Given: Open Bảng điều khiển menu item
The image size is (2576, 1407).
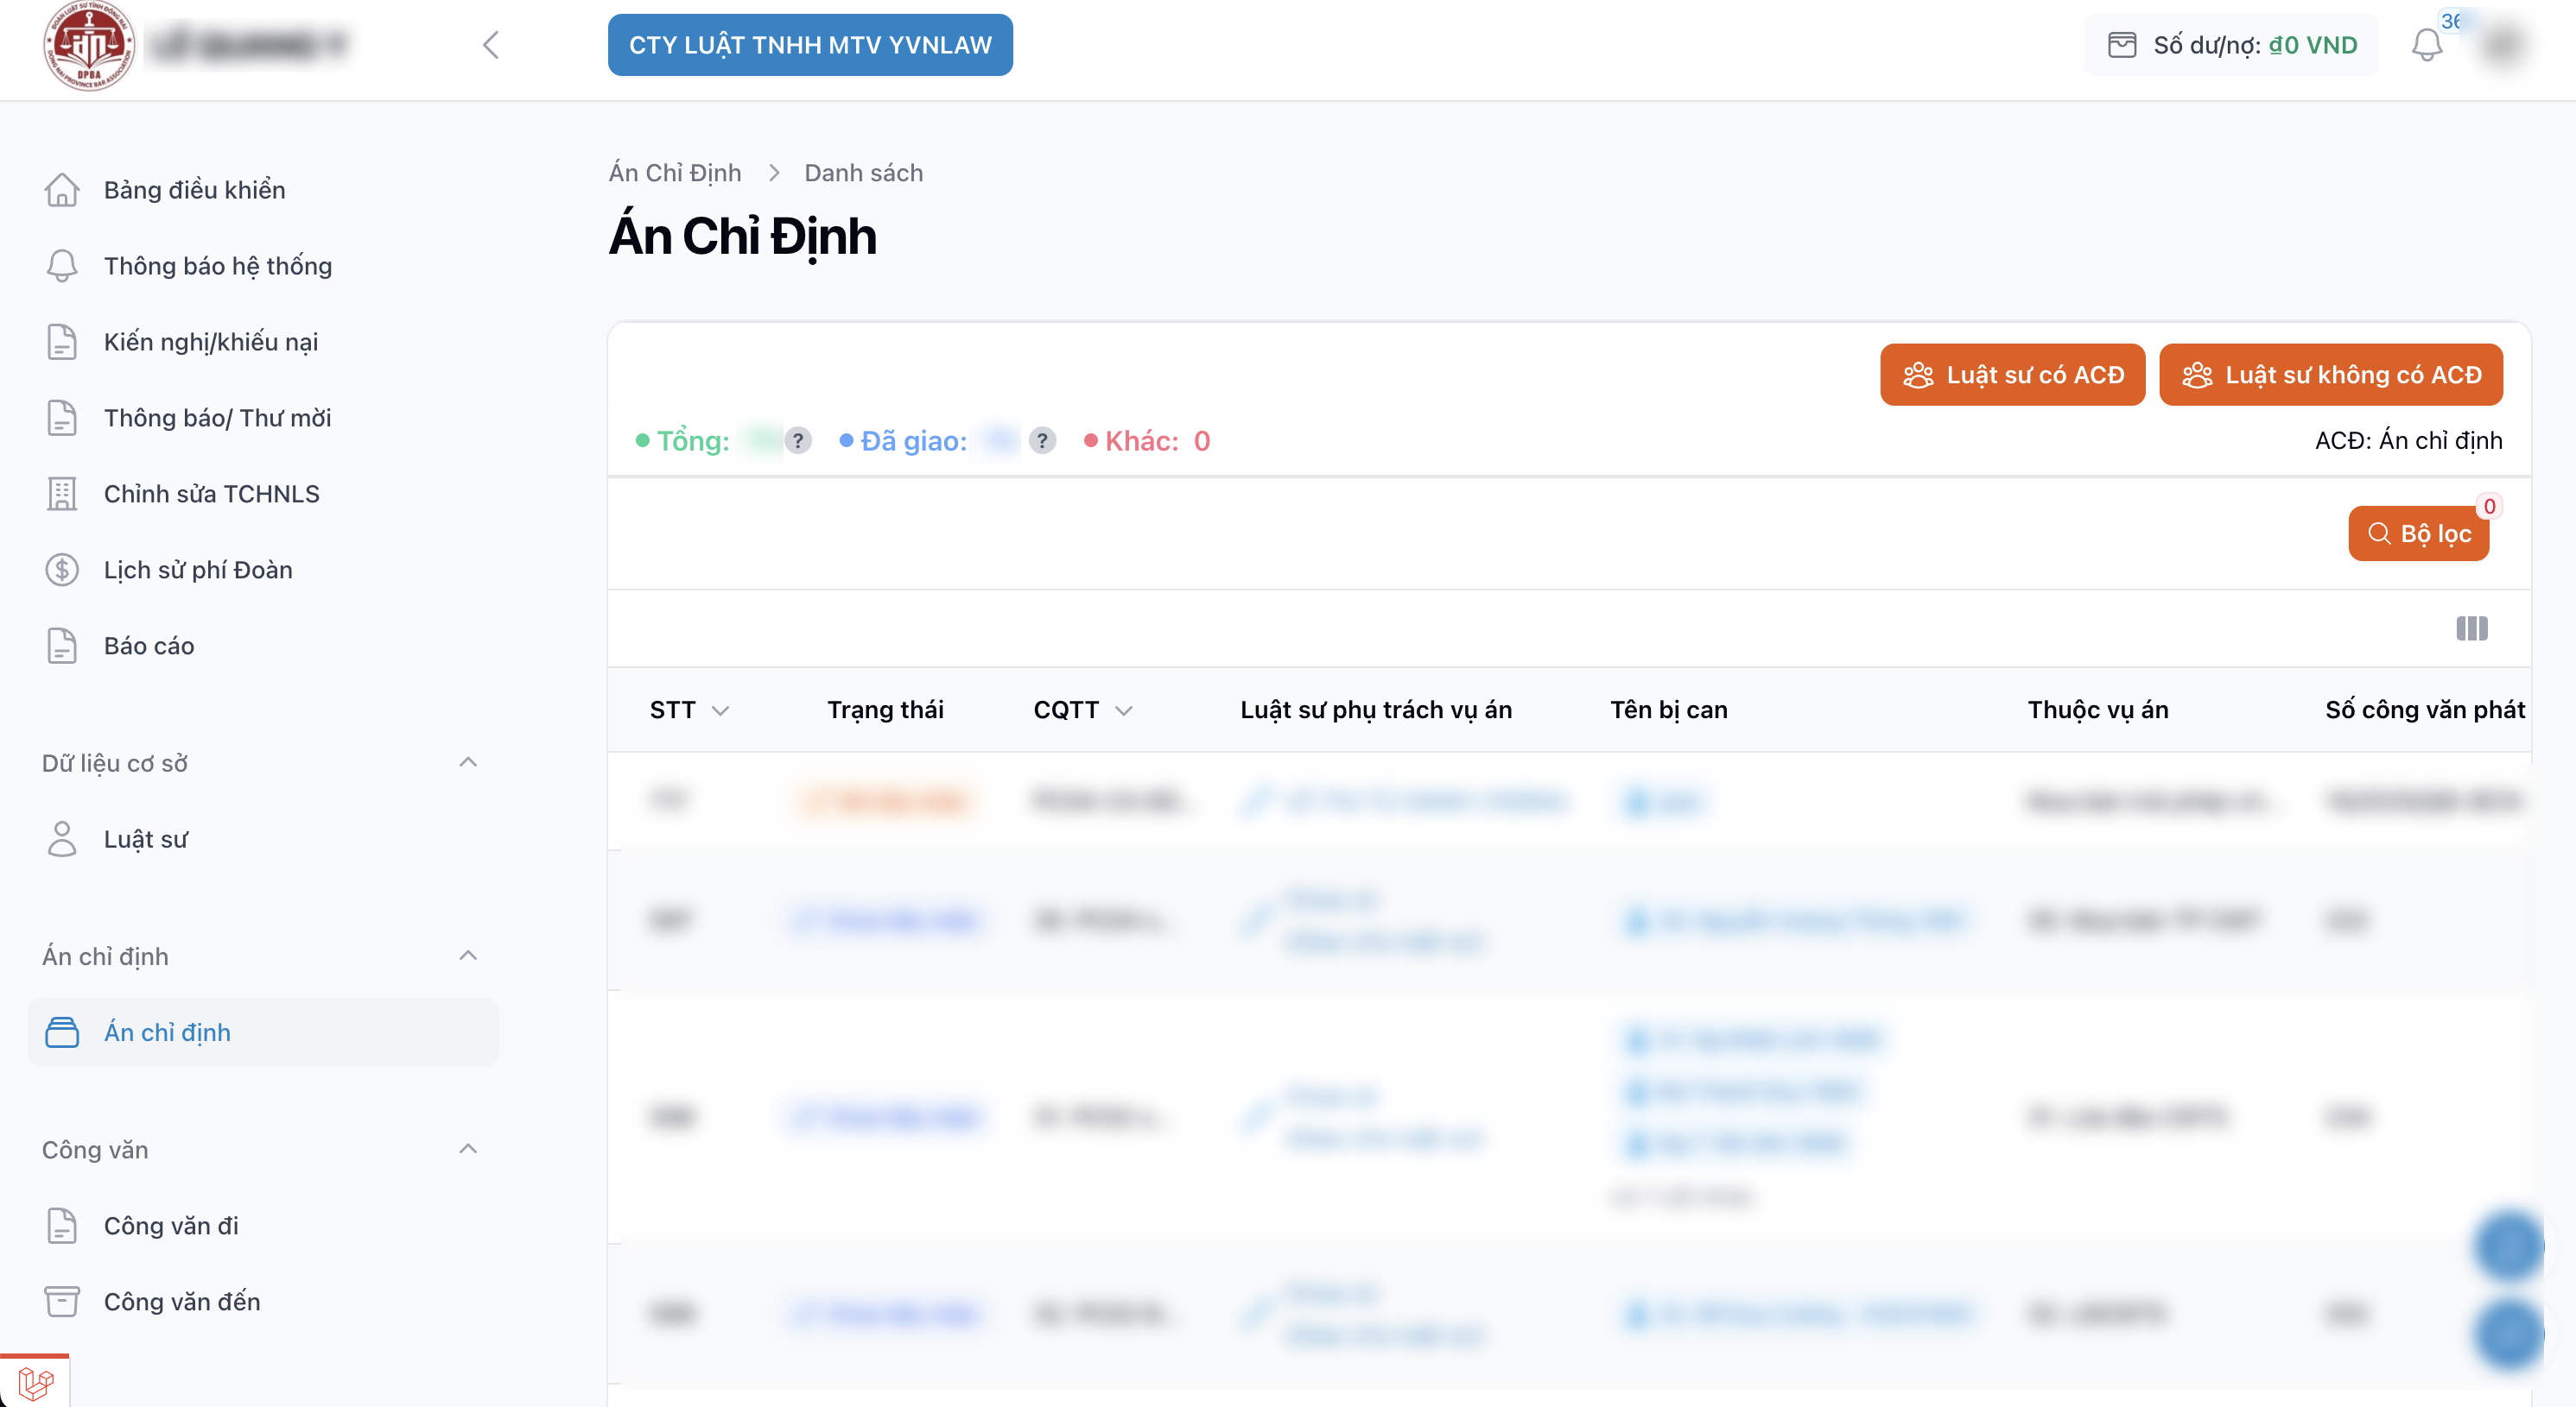Looking at the screenshot, I should click(194, 190).
